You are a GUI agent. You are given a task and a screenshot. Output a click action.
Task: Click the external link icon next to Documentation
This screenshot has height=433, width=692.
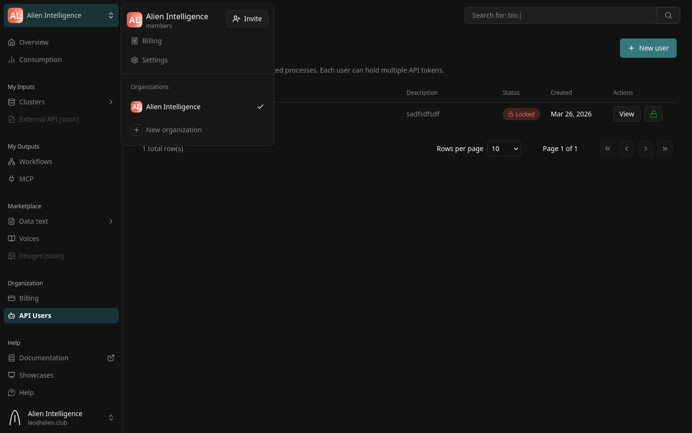click(111, 358)
